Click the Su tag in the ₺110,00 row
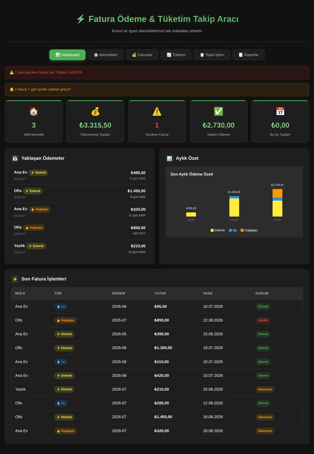The height and width of the screenshot is (454, 314). click(61, 362)
